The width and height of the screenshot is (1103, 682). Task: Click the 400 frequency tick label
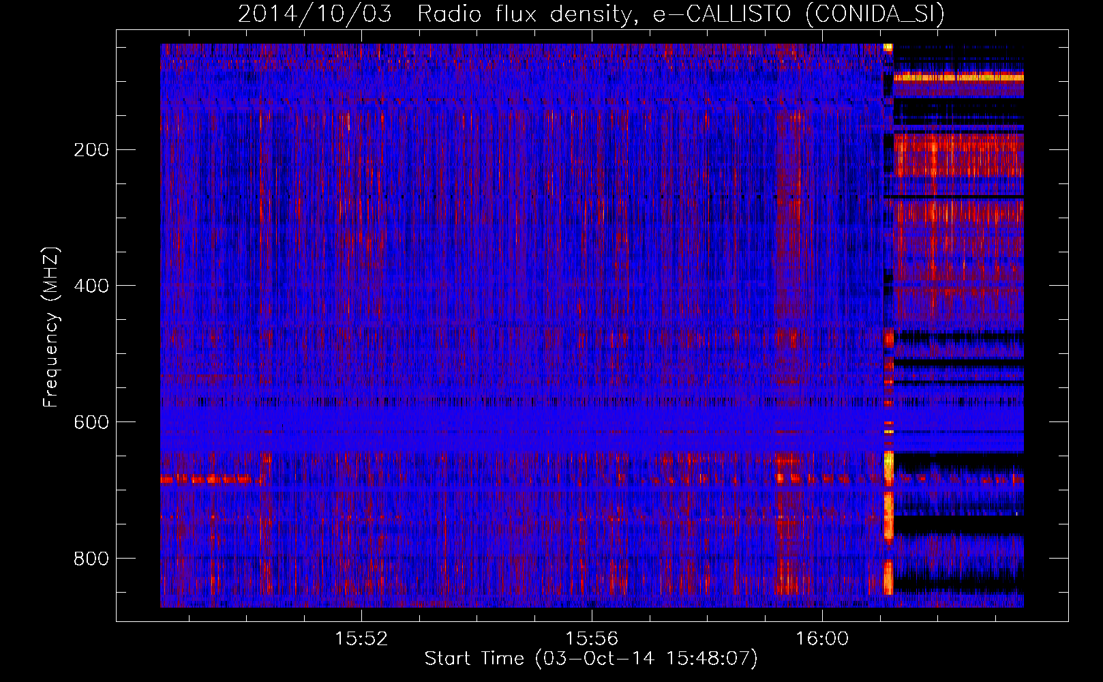[91, 286]
